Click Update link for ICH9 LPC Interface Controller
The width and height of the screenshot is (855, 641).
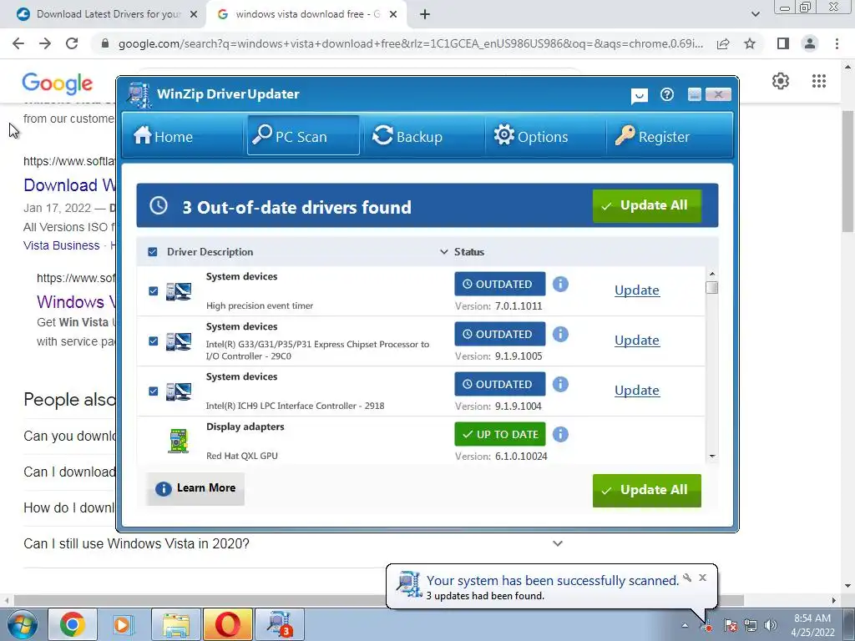click(x=637, y=391)
